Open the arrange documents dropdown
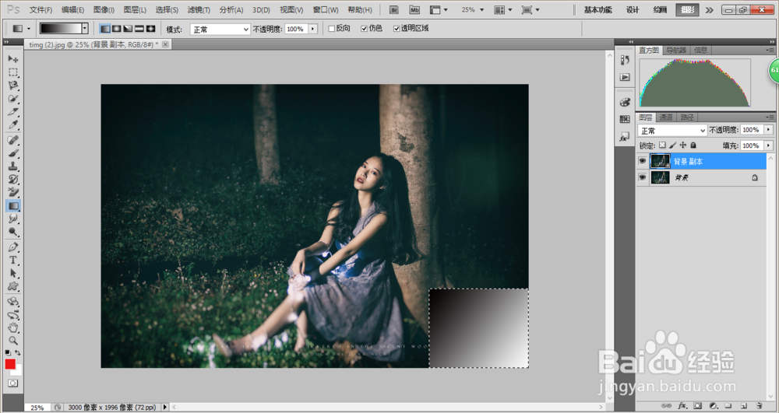This screenshot has width=779, height=413. point(502,10)
